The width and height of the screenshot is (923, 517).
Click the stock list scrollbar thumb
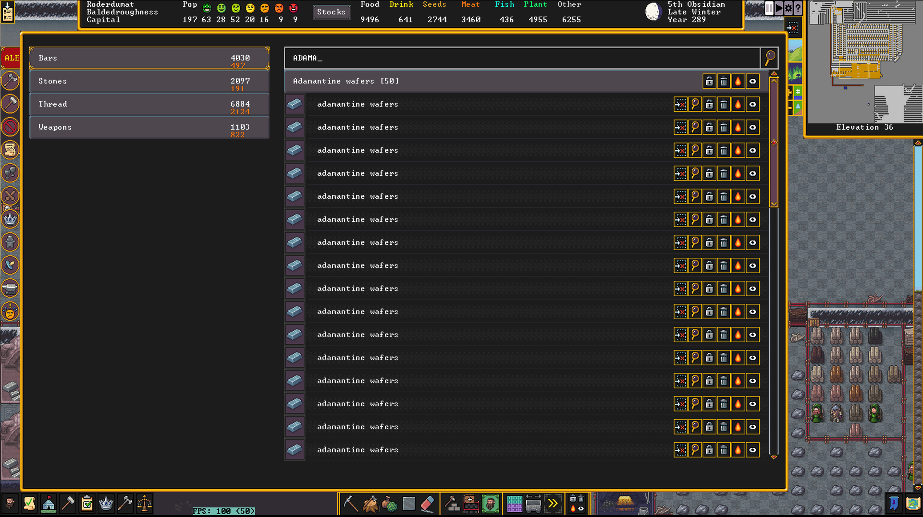pos(774,142)
